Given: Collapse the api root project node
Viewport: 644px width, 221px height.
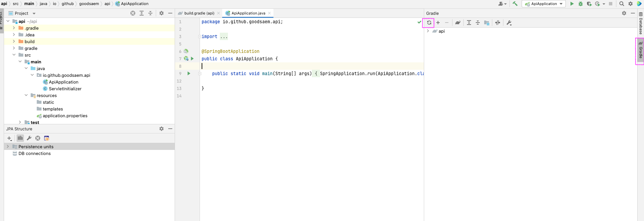Looking at the screenshot, I should 8,21.
